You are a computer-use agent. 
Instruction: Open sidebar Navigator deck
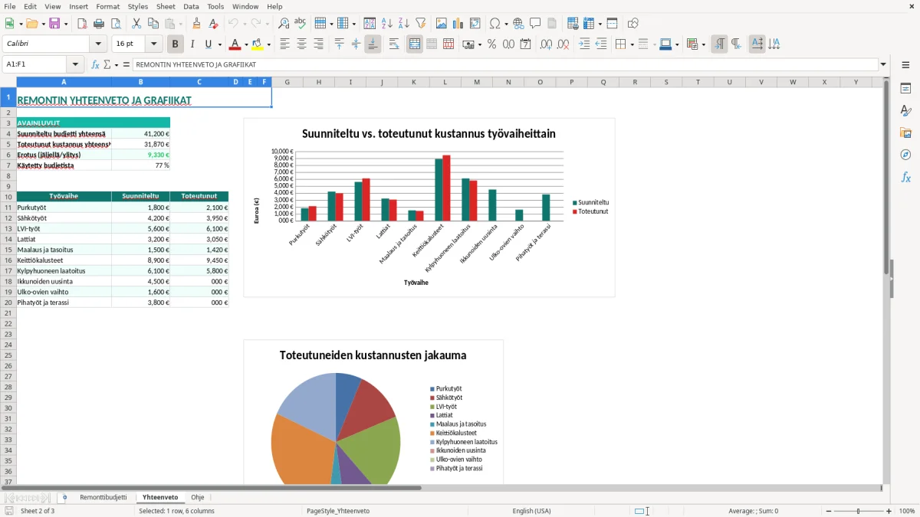click(905, 155)
